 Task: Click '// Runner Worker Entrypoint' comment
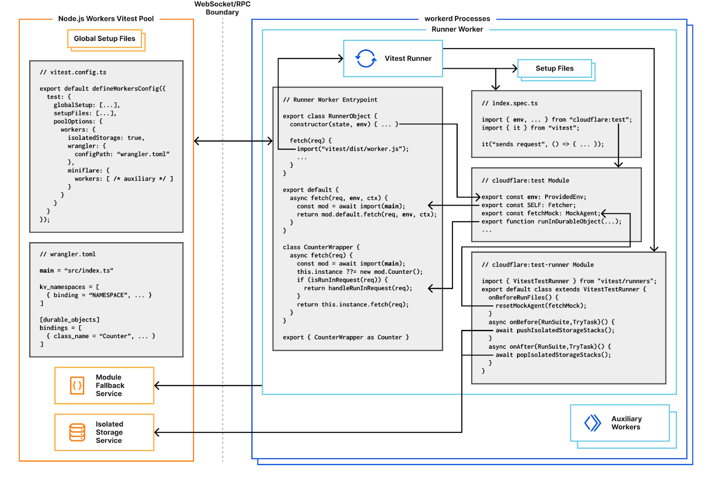[330, 100]
